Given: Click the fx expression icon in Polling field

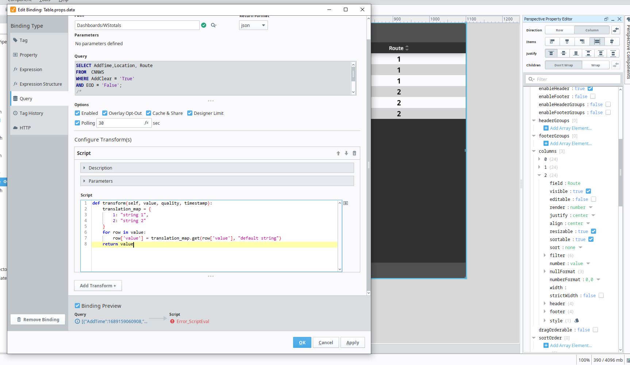Looking at the screenshot, I should pyautogui.click(x=146, y=123).
